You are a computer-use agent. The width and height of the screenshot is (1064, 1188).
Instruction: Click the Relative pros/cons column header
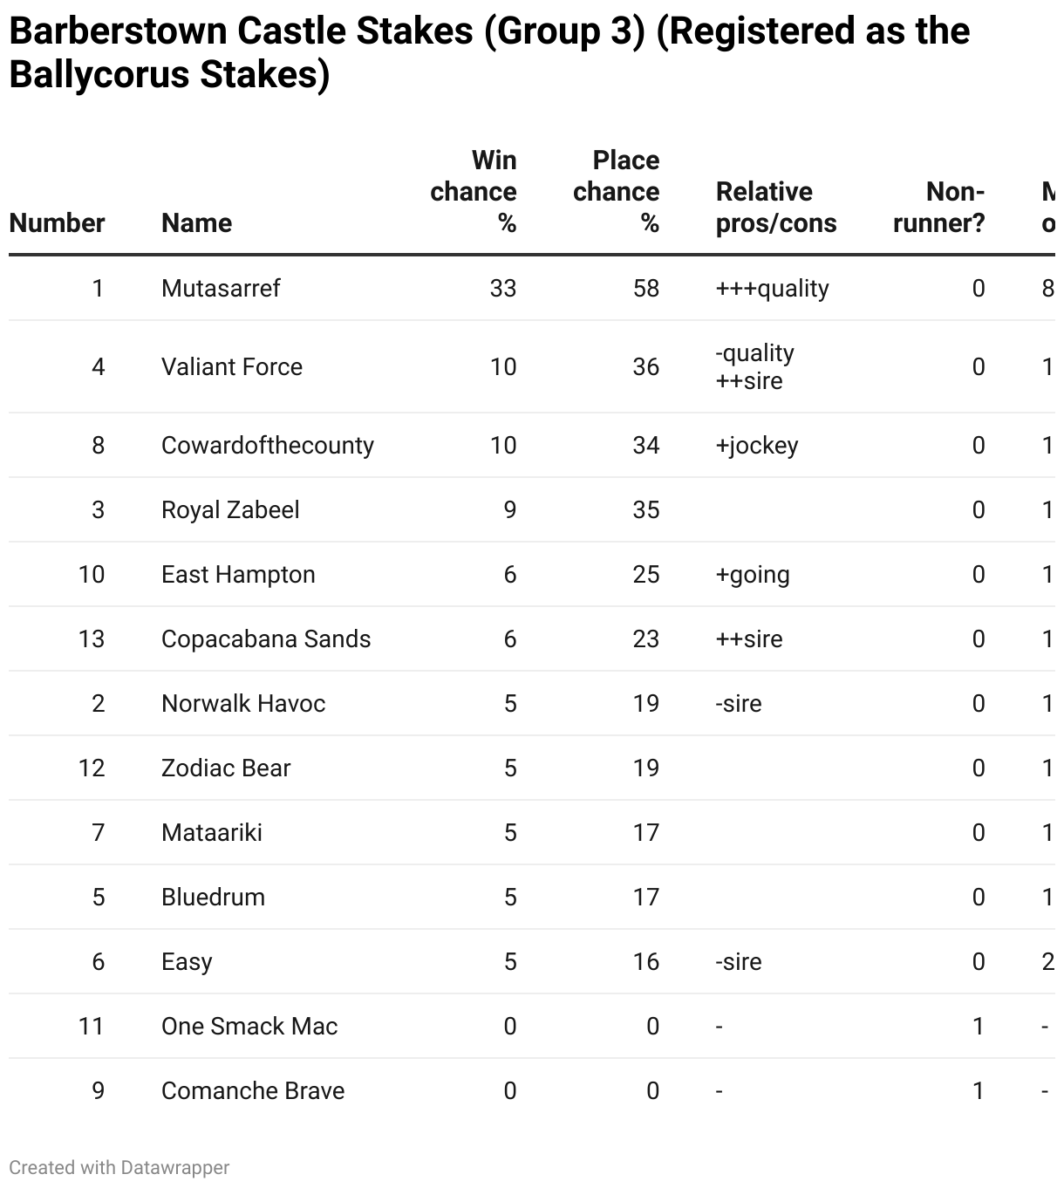(x=775, y=208)
